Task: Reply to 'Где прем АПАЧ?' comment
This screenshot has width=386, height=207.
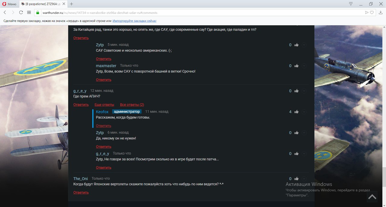Action: coord(81,105)
